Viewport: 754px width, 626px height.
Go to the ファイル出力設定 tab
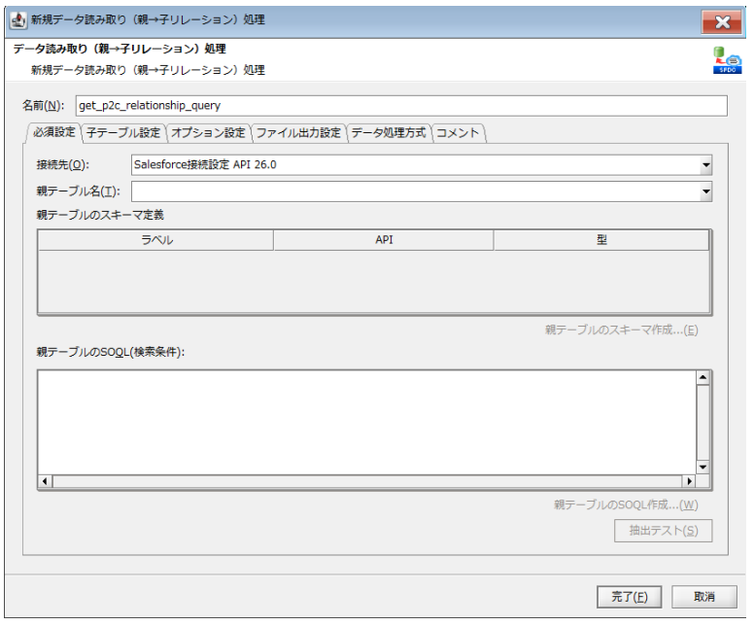point(298,133)
